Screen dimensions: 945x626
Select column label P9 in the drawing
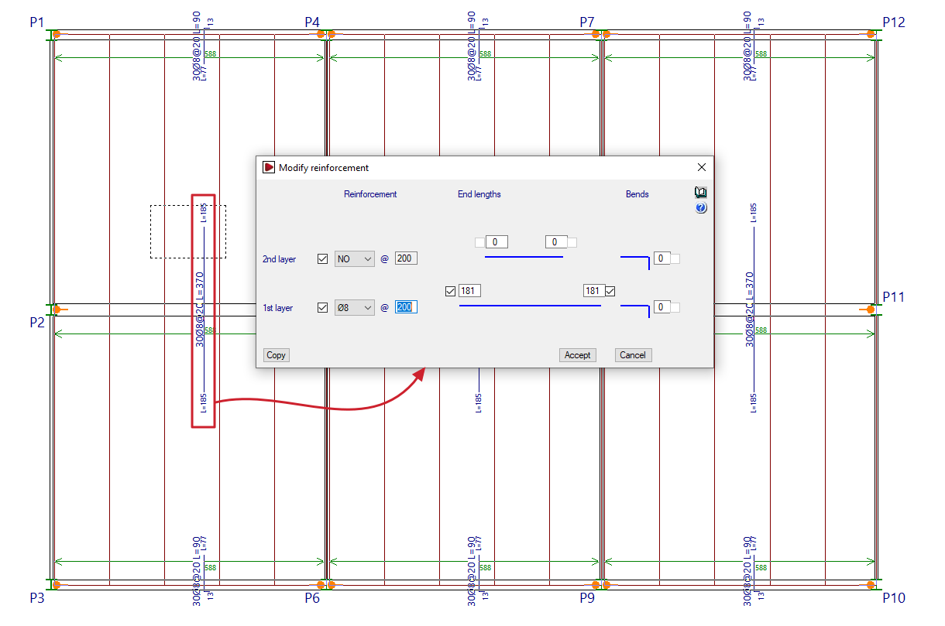pyautogui.click(x=587, y=598)
